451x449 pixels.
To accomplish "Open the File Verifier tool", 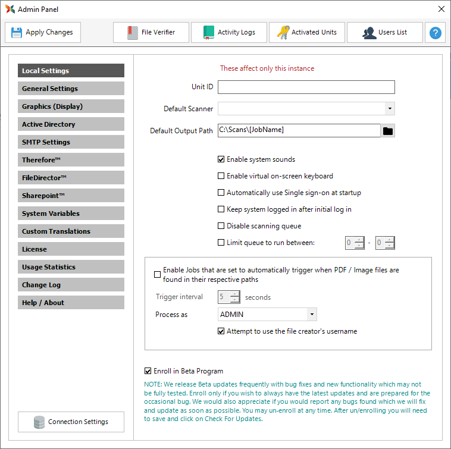I will (151, 32).
